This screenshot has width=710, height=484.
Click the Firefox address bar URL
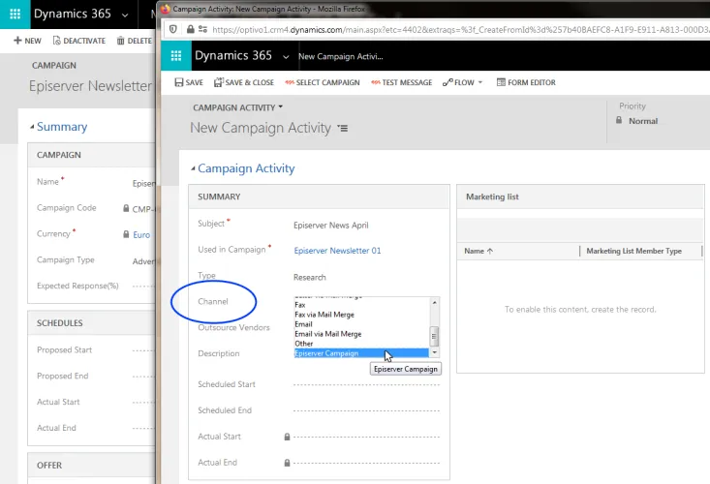(x=460, y=30)
